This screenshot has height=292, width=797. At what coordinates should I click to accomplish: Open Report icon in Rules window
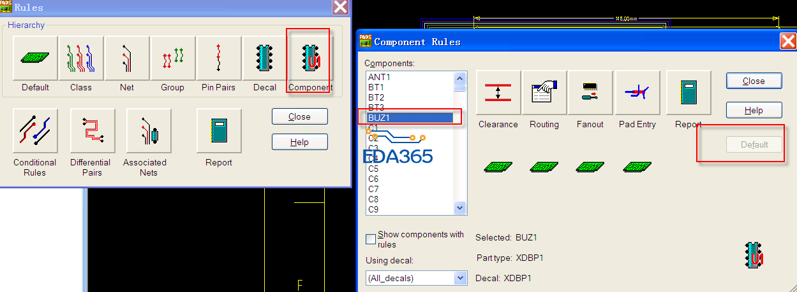219,130
